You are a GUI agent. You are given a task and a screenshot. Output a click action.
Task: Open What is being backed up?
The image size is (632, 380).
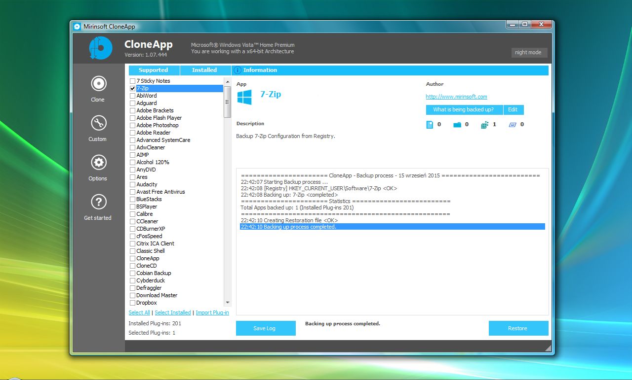[x=464, y=110]
